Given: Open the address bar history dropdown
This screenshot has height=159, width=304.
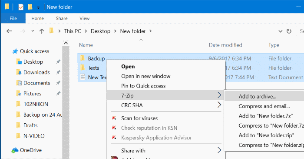Looking at the screenshot, I should coord(281,31).
